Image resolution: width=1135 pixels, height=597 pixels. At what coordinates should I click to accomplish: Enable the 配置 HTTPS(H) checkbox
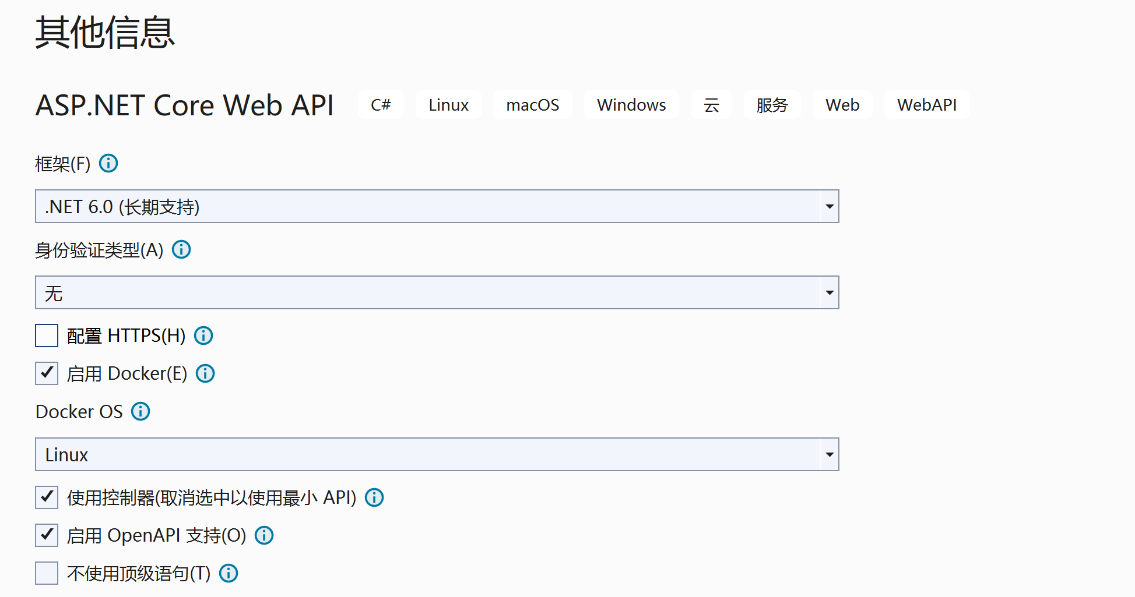coord(46,335)
